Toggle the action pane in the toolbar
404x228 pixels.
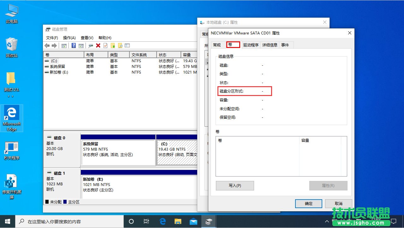coord(81,45)
